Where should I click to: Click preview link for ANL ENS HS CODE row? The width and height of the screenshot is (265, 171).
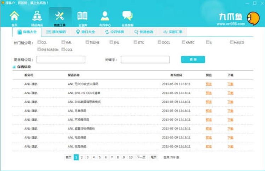[208, 93]
